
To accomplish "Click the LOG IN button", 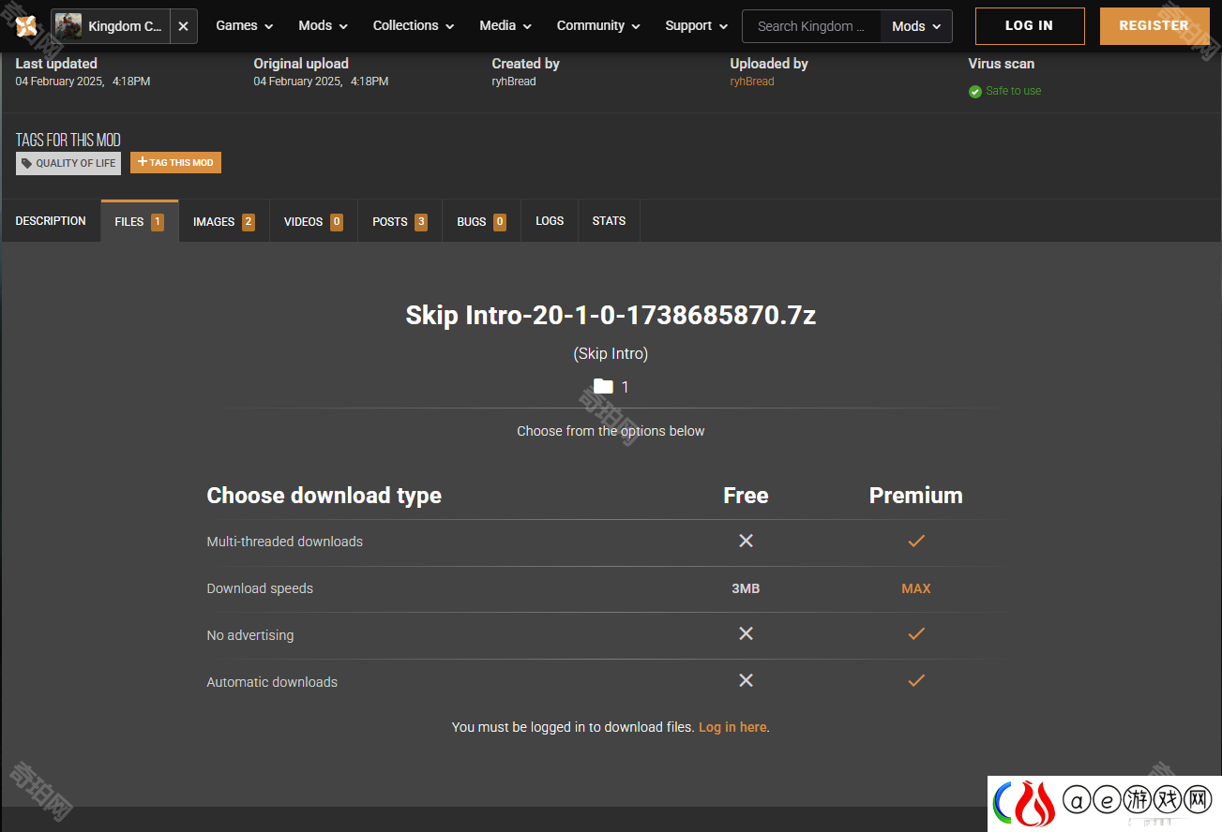I will (1030, 26).
